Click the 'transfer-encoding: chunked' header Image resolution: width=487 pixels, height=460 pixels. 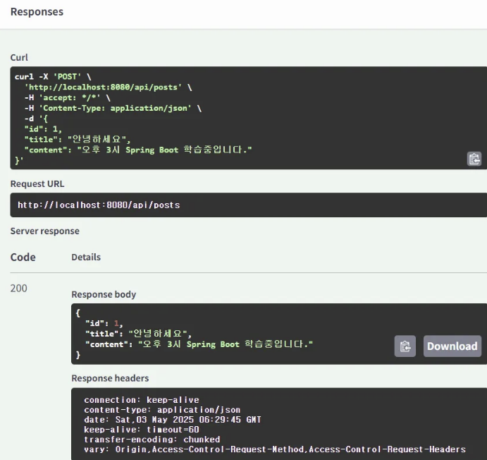click(x=152, y=440)
